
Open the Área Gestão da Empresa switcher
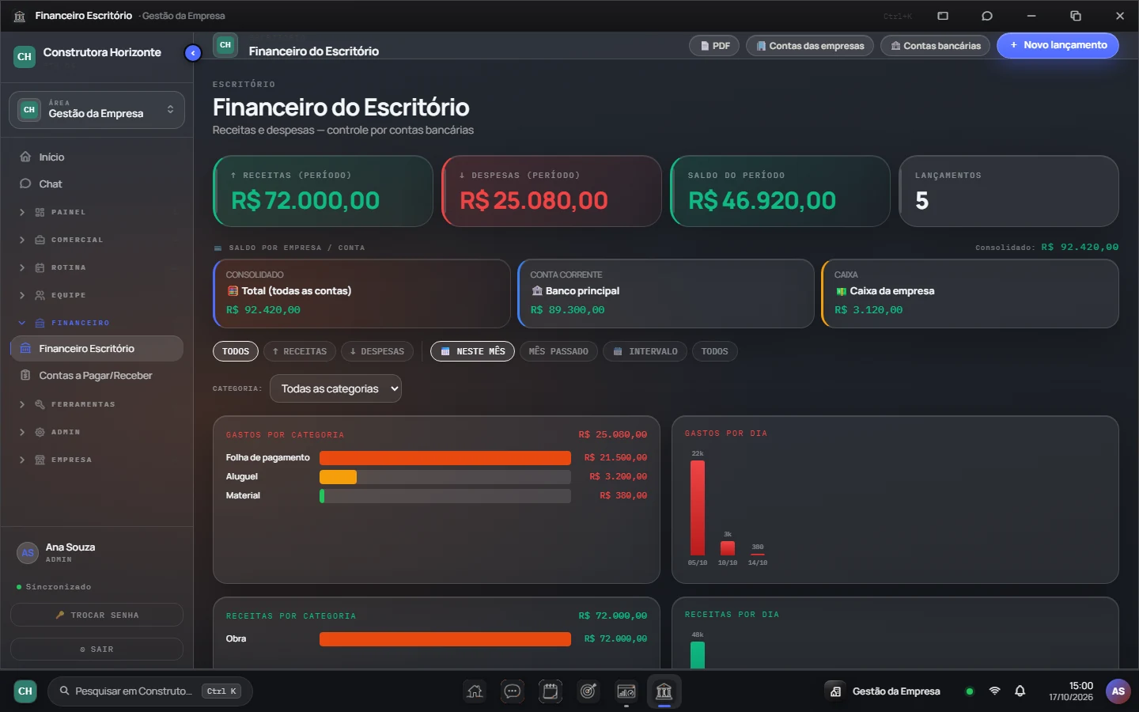(96, 109)
